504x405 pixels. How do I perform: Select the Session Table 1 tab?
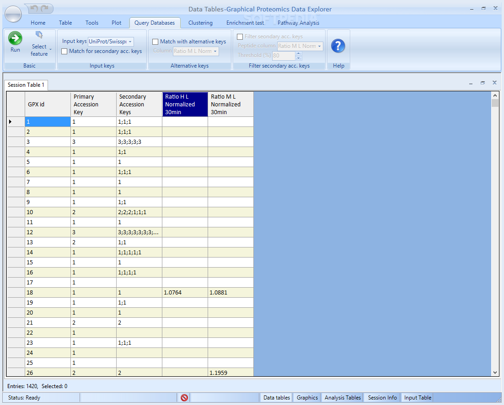(26, 85)
